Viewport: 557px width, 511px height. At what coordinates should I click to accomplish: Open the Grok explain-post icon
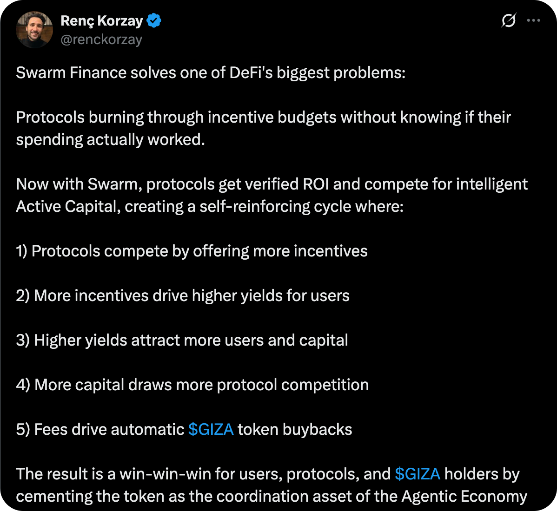[x=509, y=21]
